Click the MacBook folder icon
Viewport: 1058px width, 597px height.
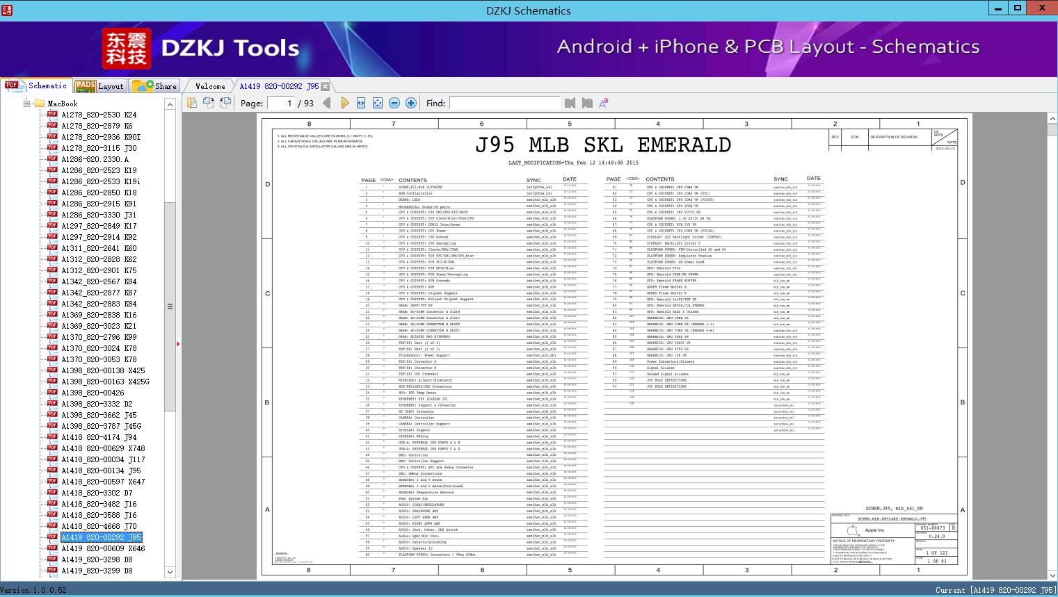point(39,103)
